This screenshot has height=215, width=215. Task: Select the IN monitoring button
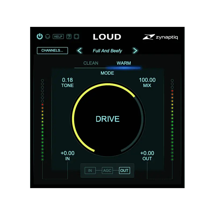(x=90, y=170)
